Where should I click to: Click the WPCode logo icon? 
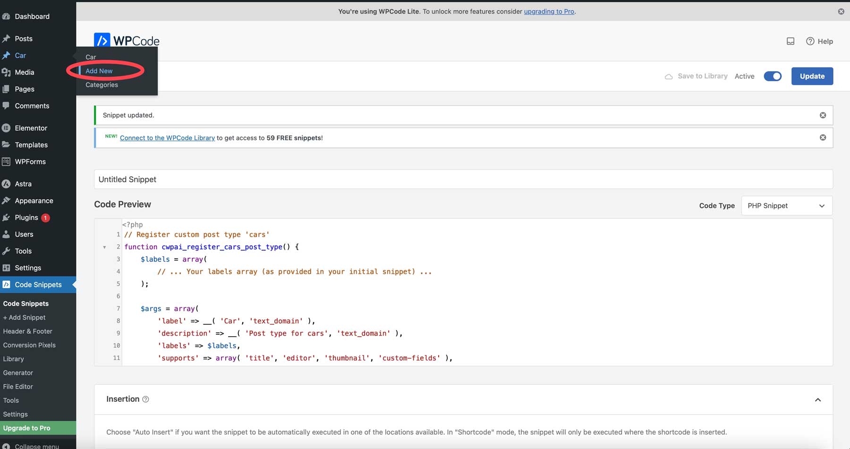click(102, 41)
